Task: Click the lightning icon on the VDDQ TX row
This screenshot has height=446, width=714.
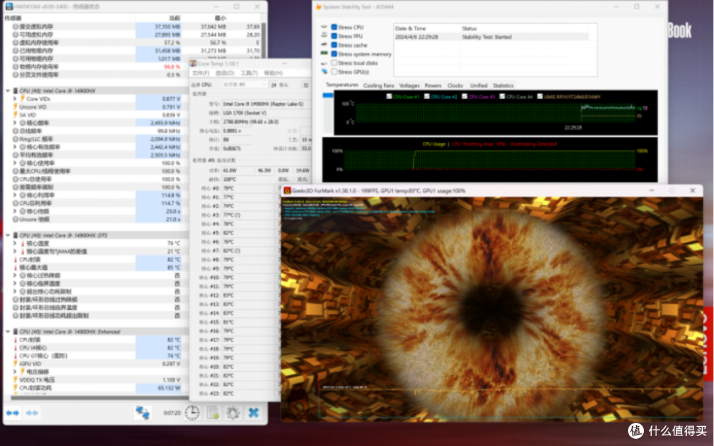Action: (x=15, y=379)
